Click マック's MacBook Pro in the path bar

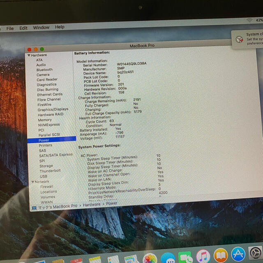[58, 207]
